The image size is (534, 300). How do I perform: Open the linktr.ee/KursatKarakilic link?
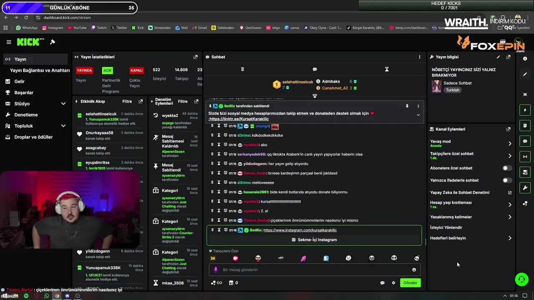coord(239,119)
